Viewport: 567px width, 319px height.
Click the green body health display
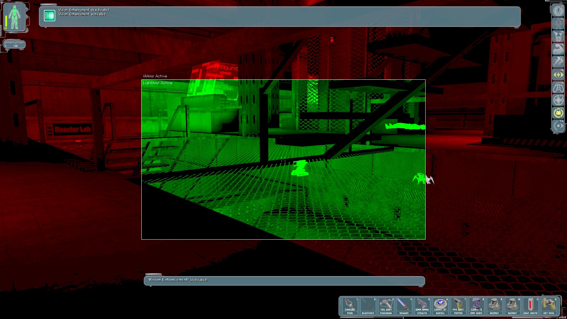tap(15, 17)
